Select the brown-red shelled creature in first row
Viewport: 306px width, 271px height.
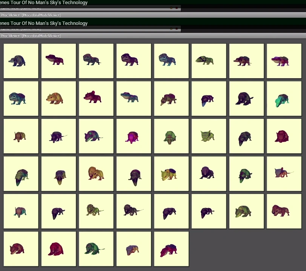pyautogui.click(x=246, y=61)
